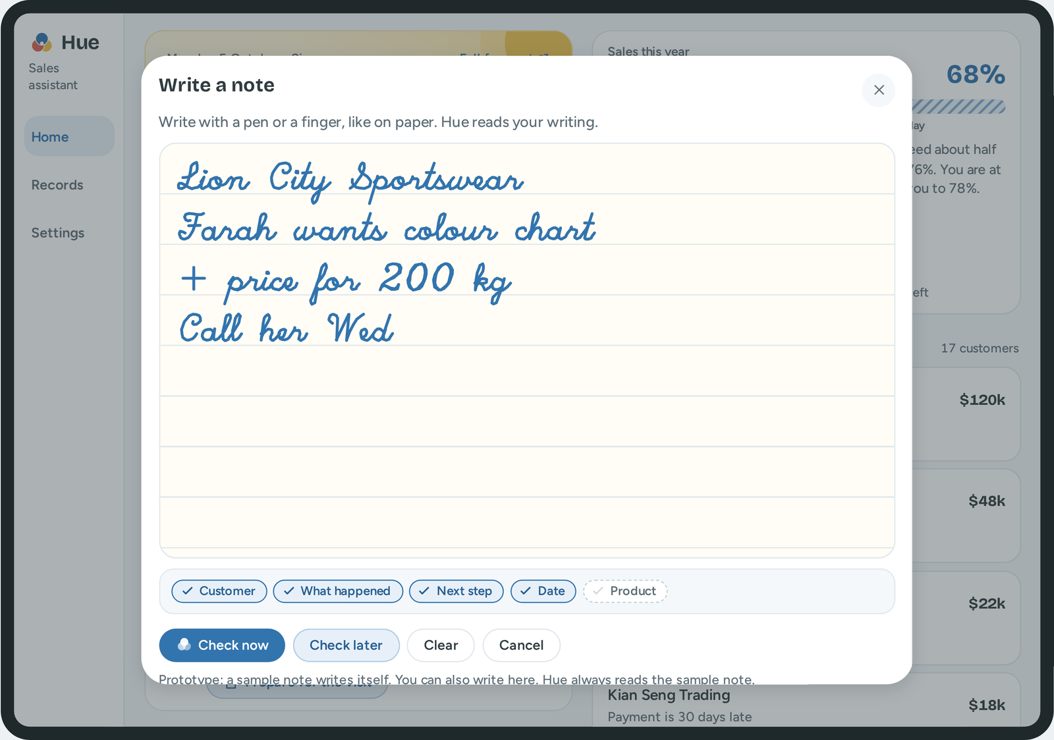
Task: Click the 68% sales figure
Action: click(x=976, y=74)
